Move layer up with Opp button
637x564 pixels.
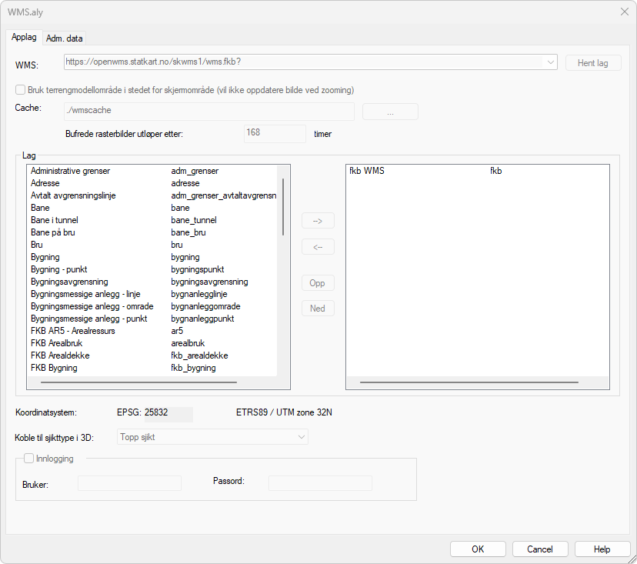pyautogui.click(x=318, y=283)
